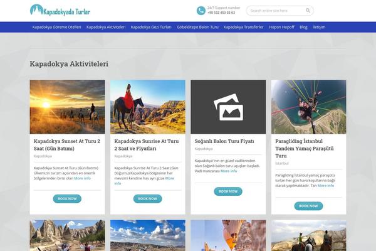Open the hot air balloon photo in the second row

[x=228, y=235]
